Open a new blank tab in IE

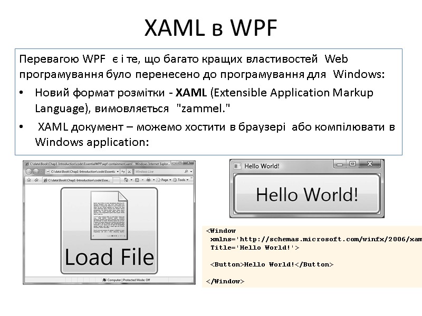[116, 180]
